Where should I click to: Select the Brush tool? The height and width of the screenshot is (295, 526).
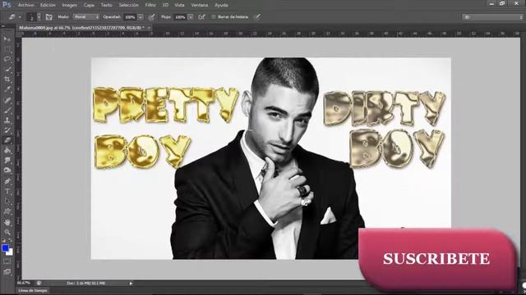(x=7, y=110)
